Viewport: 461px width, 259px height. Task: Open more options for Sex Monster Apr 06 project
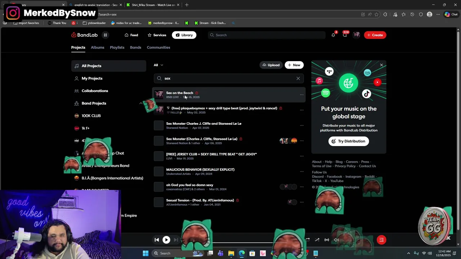click(x=301, y=141)
